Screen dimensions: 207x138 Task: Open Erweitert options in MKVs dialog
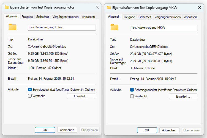[x=183, y=96]
